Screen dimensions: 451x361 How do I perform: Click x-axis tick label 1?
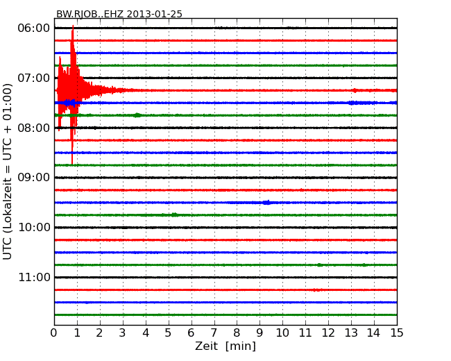coord(77,333)
